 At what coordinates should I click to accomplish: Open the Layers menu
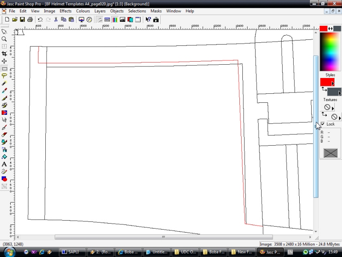(x=100, y=11)
